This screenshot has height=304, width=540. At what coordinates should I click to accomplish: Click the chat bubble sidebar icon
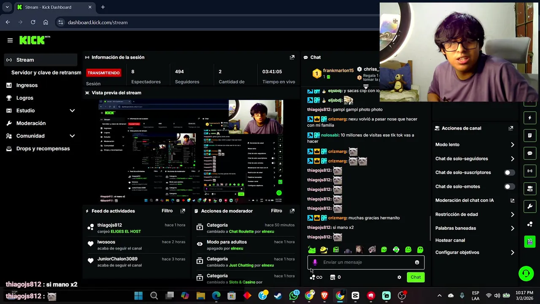pos(530,153)
